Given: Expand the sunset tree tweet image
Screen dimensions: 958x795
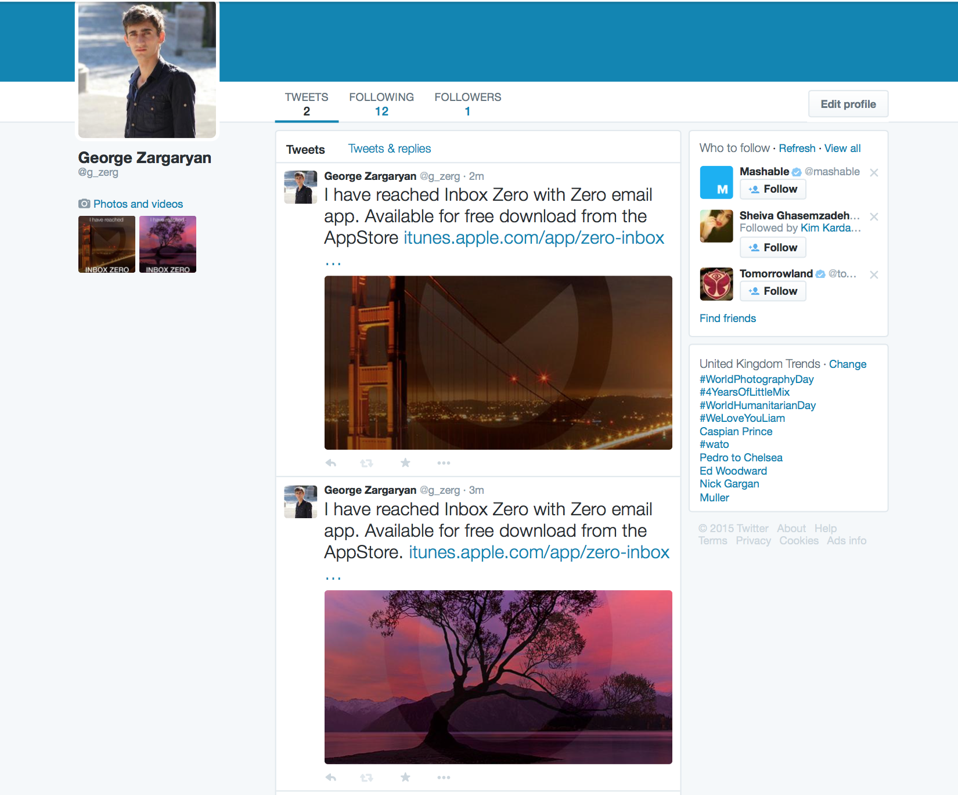Looking at the screenshot, I should click(498, 677).
